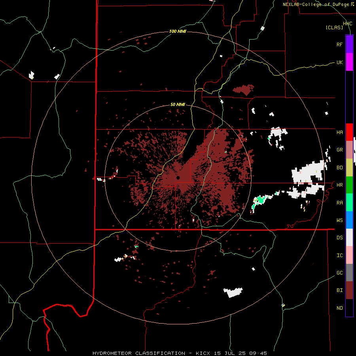Click the 'BD' legend label
This screenshot has width=356, height=356.
(339, 168)
